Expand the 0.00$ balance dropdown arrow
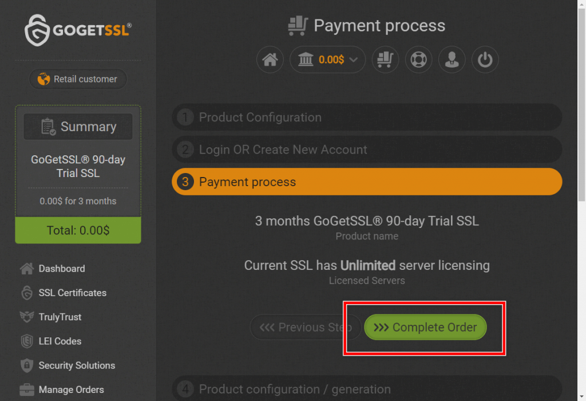 (x=354, y=60)
